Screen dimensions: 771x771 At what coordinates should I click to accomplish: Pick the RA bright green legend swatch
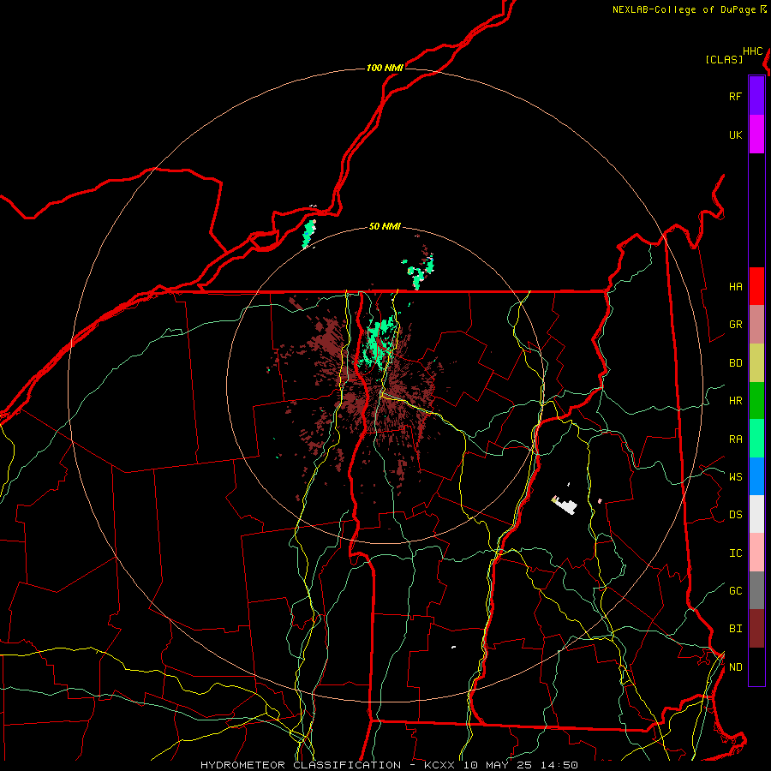tap(756, 438)
